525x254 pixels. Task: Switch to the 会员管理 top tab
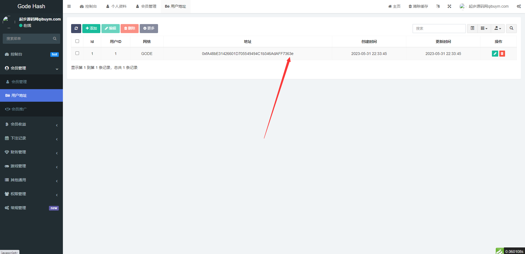pyautogui.click(x=146, y=6)
